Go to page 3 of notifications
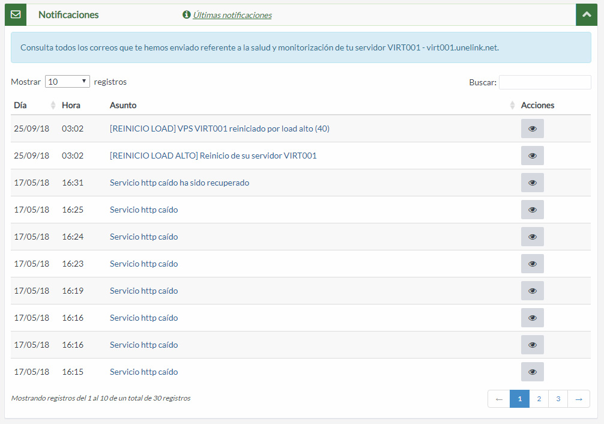This screenshot has height=424, width=604. pyautogui.click(x=558, y=398)
